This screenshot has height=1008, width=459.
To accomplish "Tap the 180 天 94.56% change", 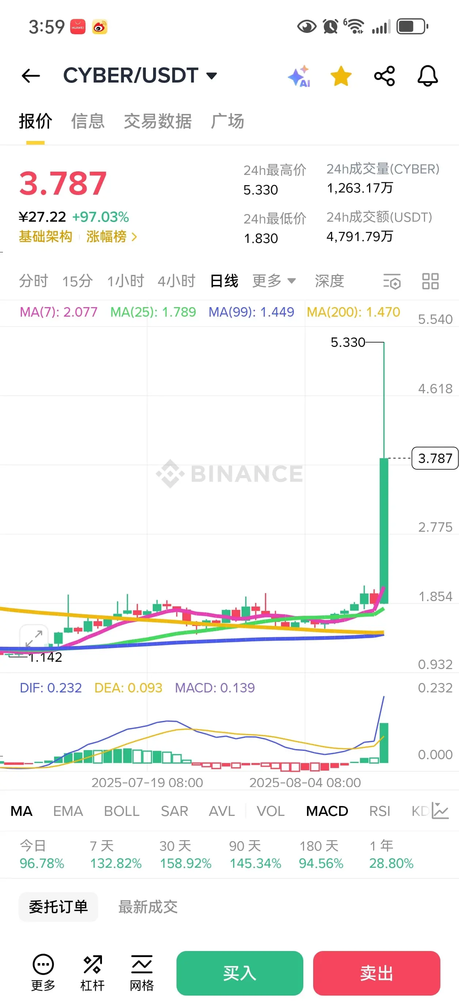I will 321,855.
